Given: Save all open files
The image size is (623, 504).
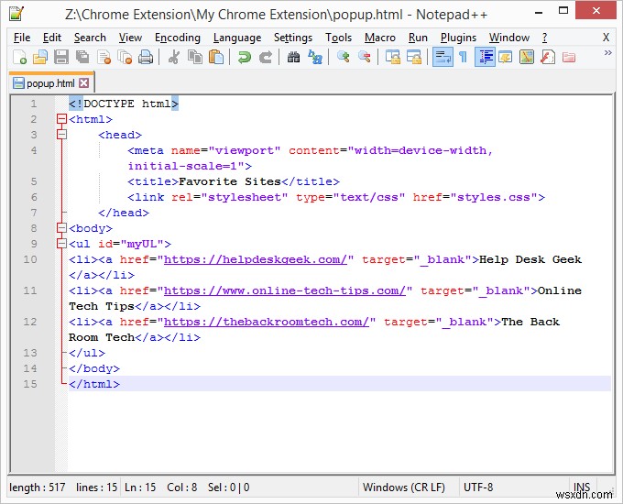Looking at the screenshot, I should 82,57.
